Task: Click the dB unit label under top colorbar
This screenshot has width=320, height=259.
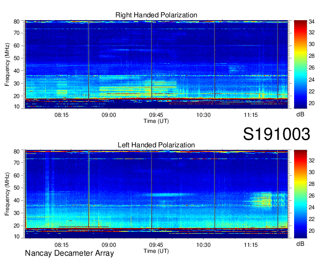Action: click(300, 114)
